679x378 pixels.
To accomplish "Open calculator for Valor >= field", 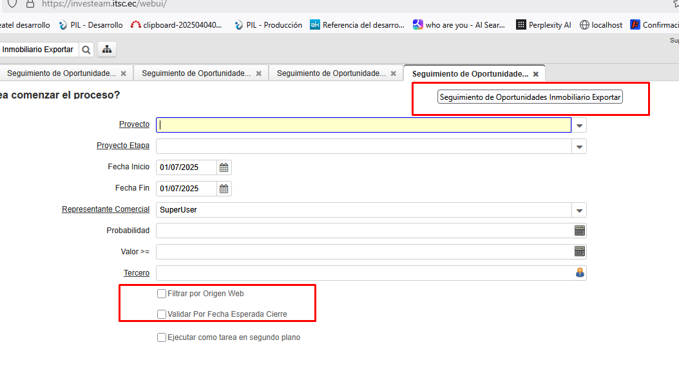I will (x=579, y=251).
